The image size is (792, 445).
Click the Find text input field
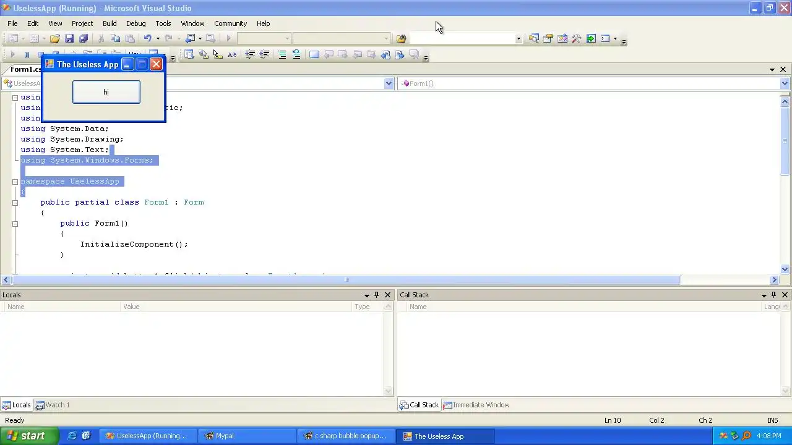click(x=462, y=38)
